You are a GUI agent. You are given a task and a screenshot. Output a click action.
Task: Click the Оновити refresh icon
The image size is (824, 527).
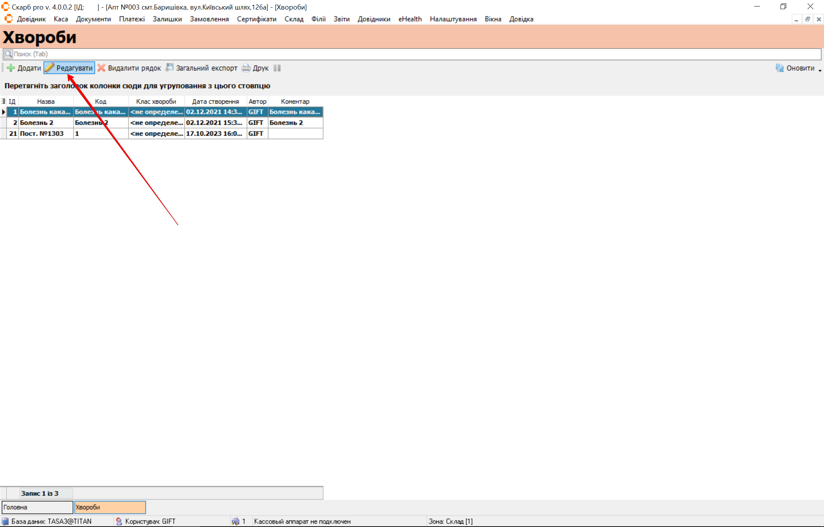(x=779, y=68)
